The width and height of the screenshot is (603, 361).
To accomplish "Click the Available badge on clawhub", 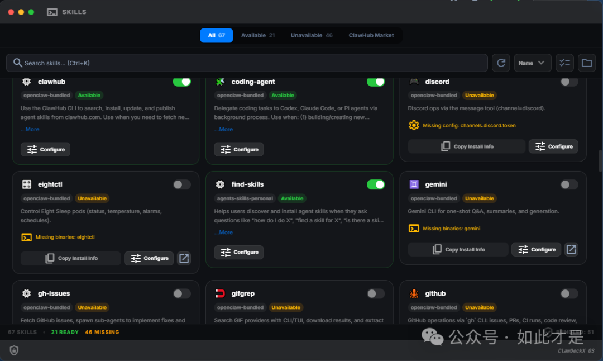I will [x=89, y=96].
